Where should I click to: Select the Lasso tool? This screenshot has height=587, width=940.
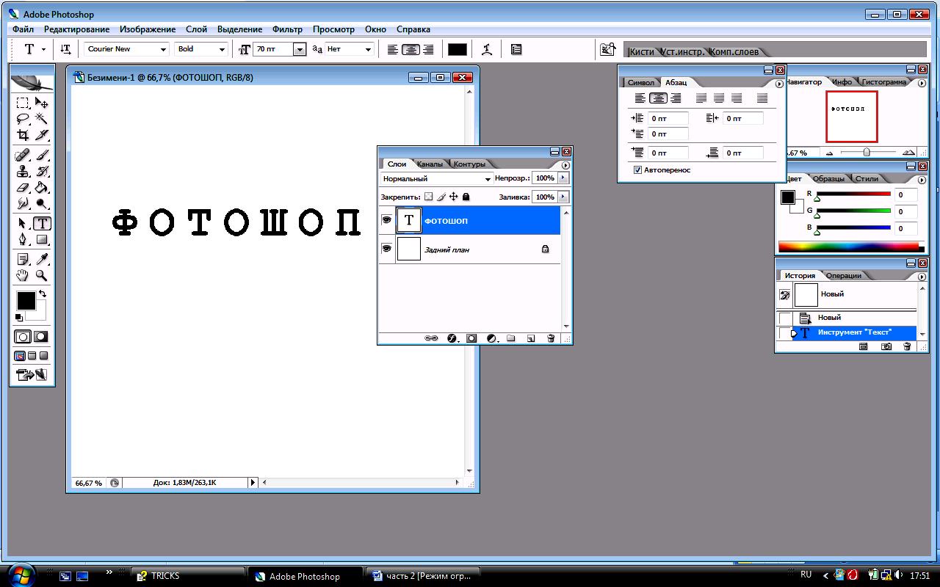(x=23, y=119)
